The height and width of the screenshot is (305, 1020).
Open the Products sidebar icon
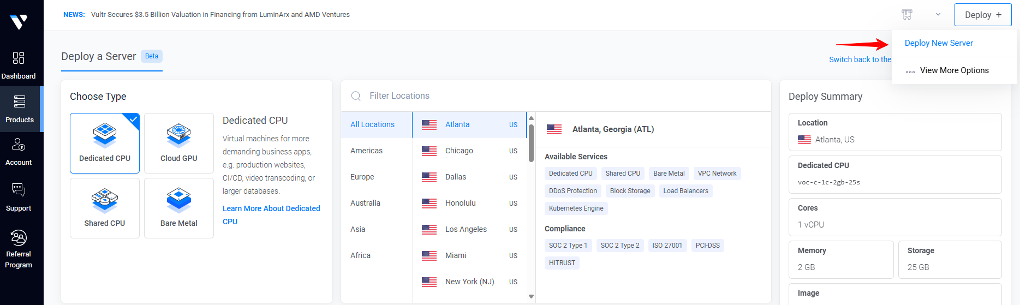pyautogui.click(x=20, y=101)
